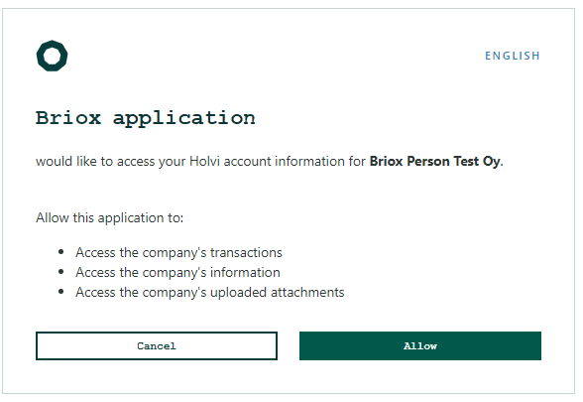Click the uploaded attachments permission line

(x=210, y=292)
